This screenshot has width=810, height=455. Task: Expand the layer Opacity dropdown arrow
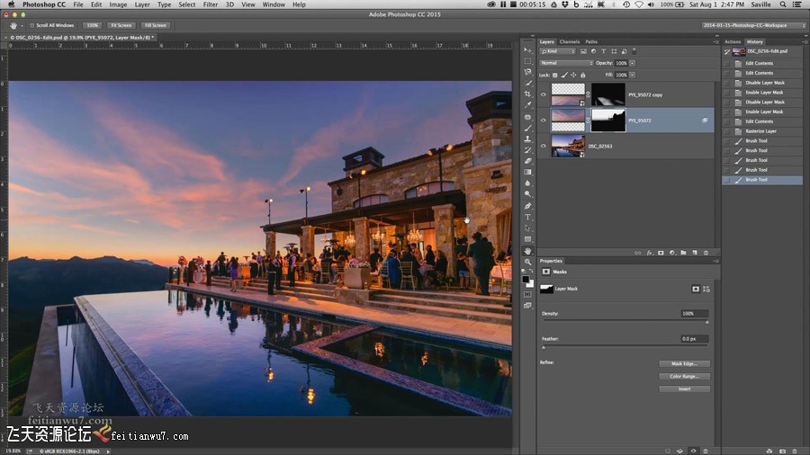(632, 63)
